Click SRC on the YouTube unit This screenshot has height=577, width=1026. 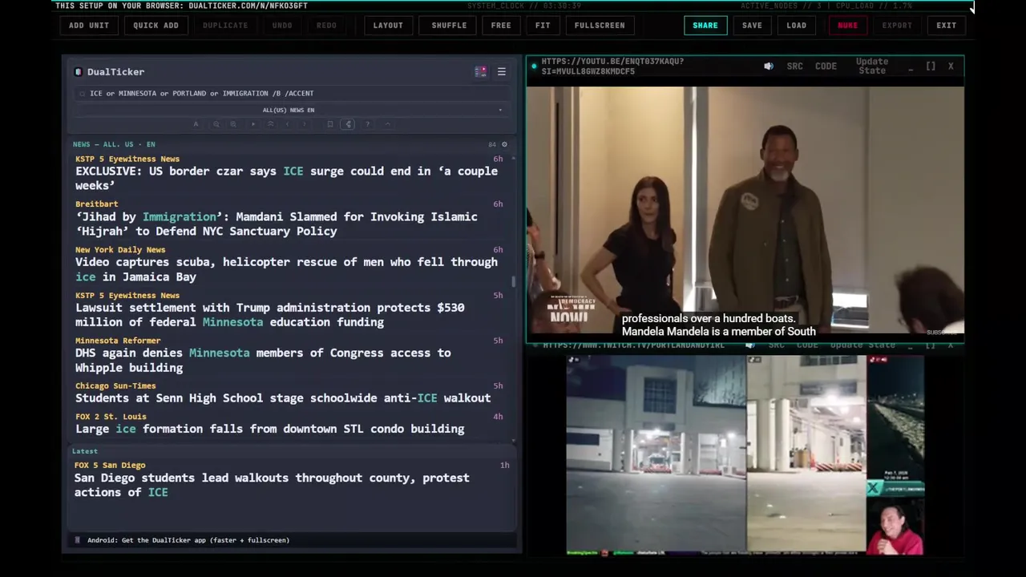point(794,67)
